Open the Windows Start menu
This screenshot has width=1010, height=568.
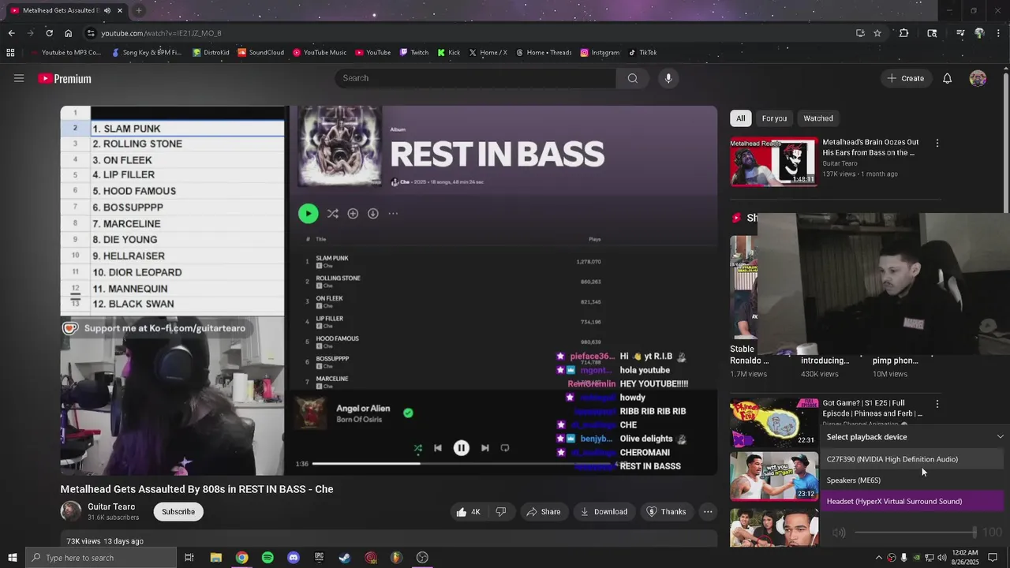(x=12, y=558)
